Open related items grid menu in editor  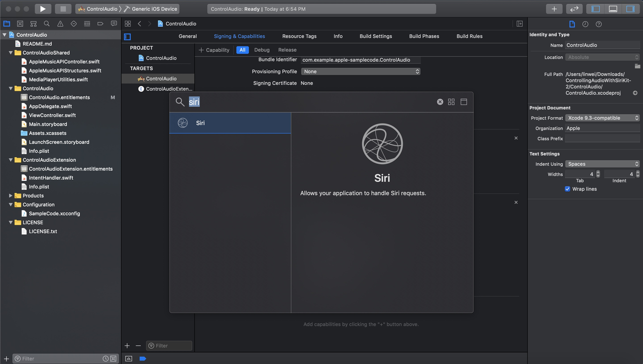128,24
